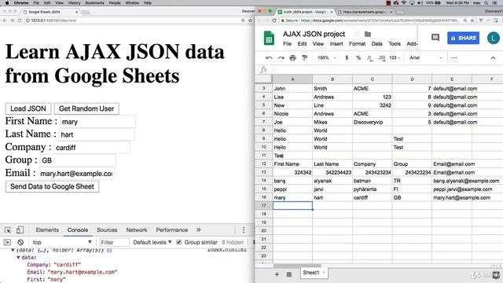Open the account avatar L

pos(494,38)
